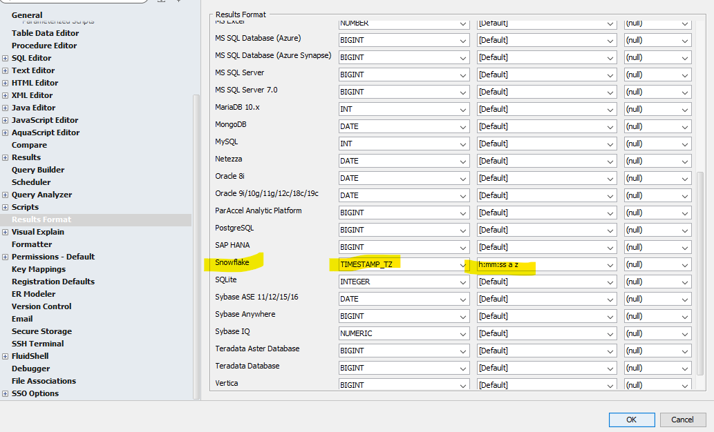Image resolution: width=714 pixels, height=432 pixels.
Task: Open the PostgreSQL (null) dropdown
Action: click(x=684, y=230)
